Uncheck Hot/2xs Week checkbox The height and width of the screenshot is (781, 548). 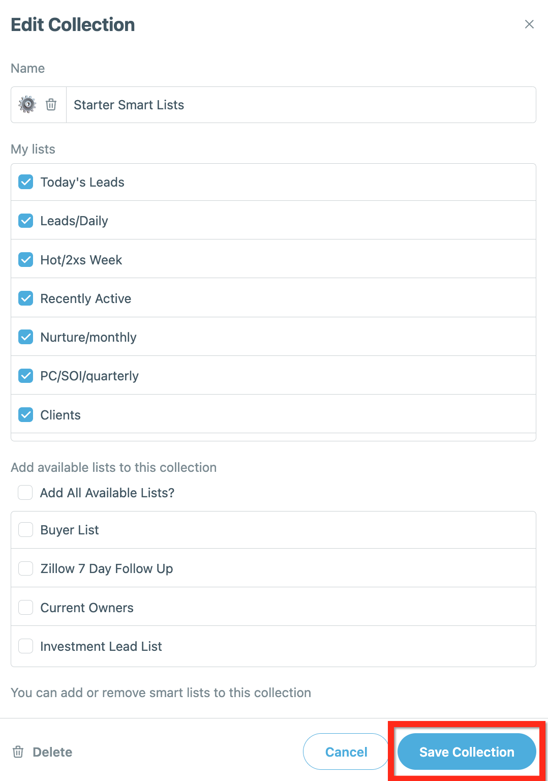[x=26, y=260]
